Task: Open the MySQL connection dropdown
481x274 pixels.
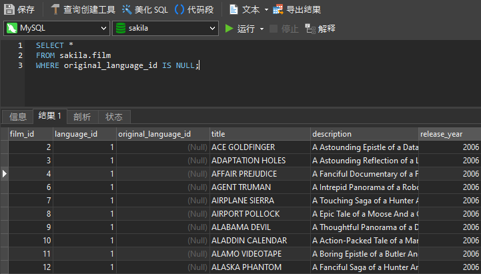Action: [x=57, y=28]
